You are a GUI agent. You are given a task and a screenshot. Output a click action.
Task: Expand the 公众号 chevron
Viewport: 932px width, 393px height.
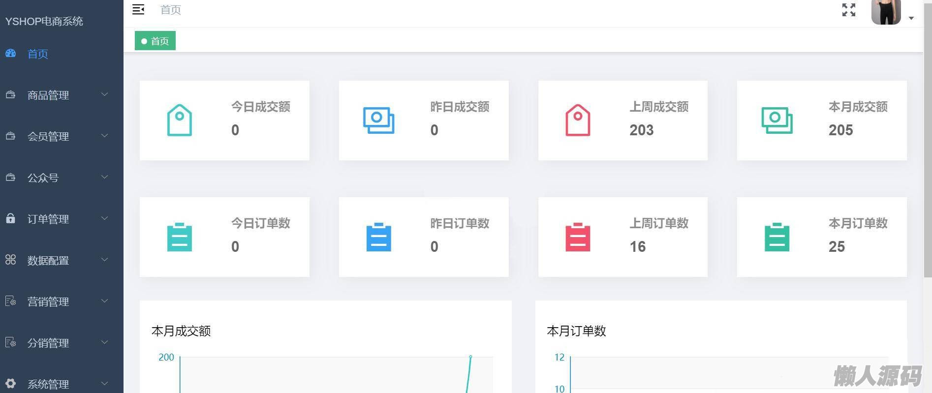tap(104, 177)
